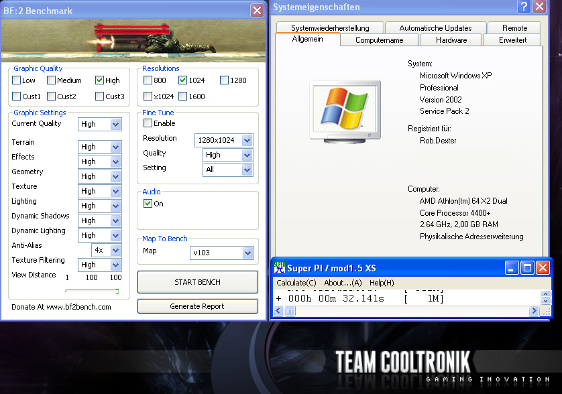Open the Effects quality dropdown
Screen dimensions: 562x394
pos(115,161)
